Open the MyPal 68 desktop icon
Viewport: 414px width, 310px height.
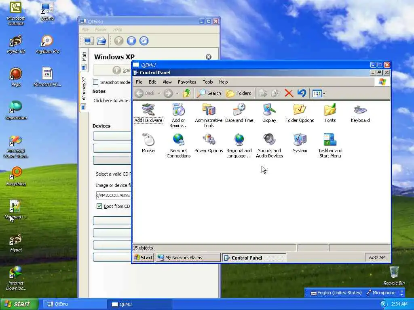tap(16, 44)
